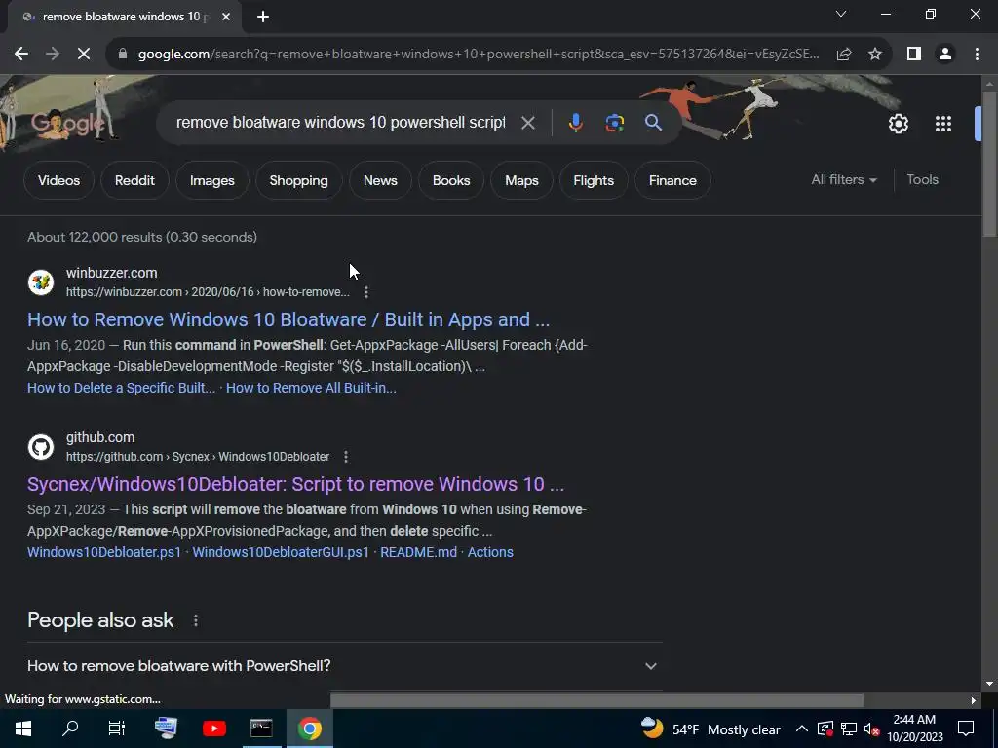The image size is (998, 748).
Task: Search by image with the Google Lens icon
Action: click(x=614, y=123)
